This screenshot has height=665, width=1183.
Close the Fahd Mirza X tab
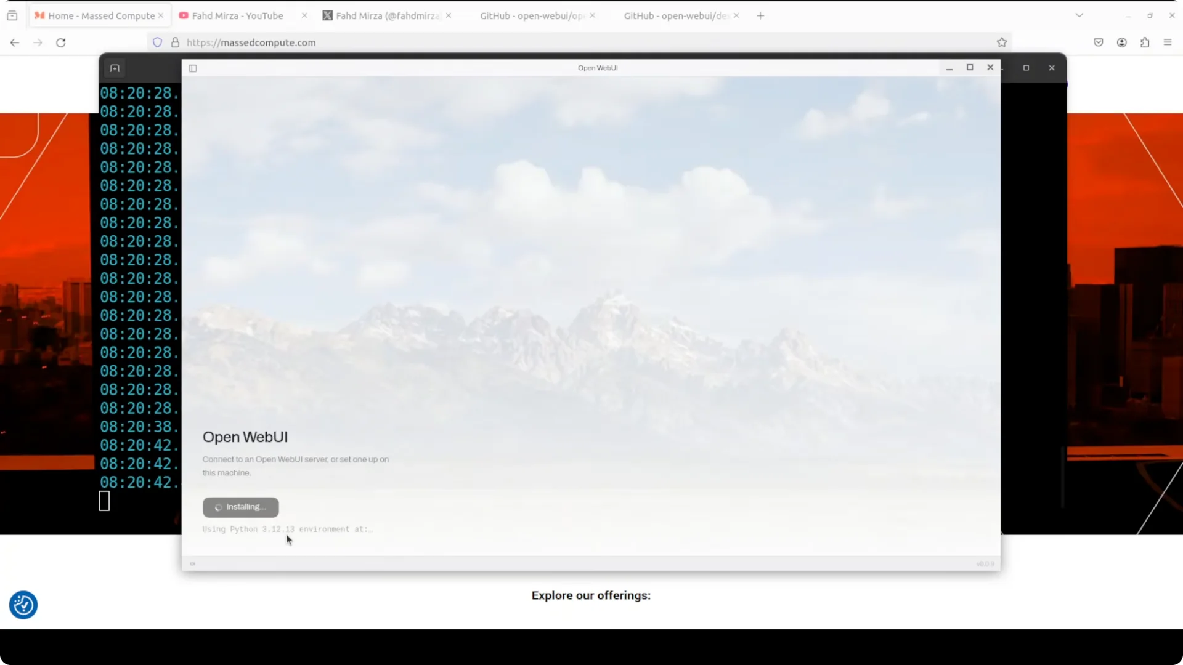449,15
